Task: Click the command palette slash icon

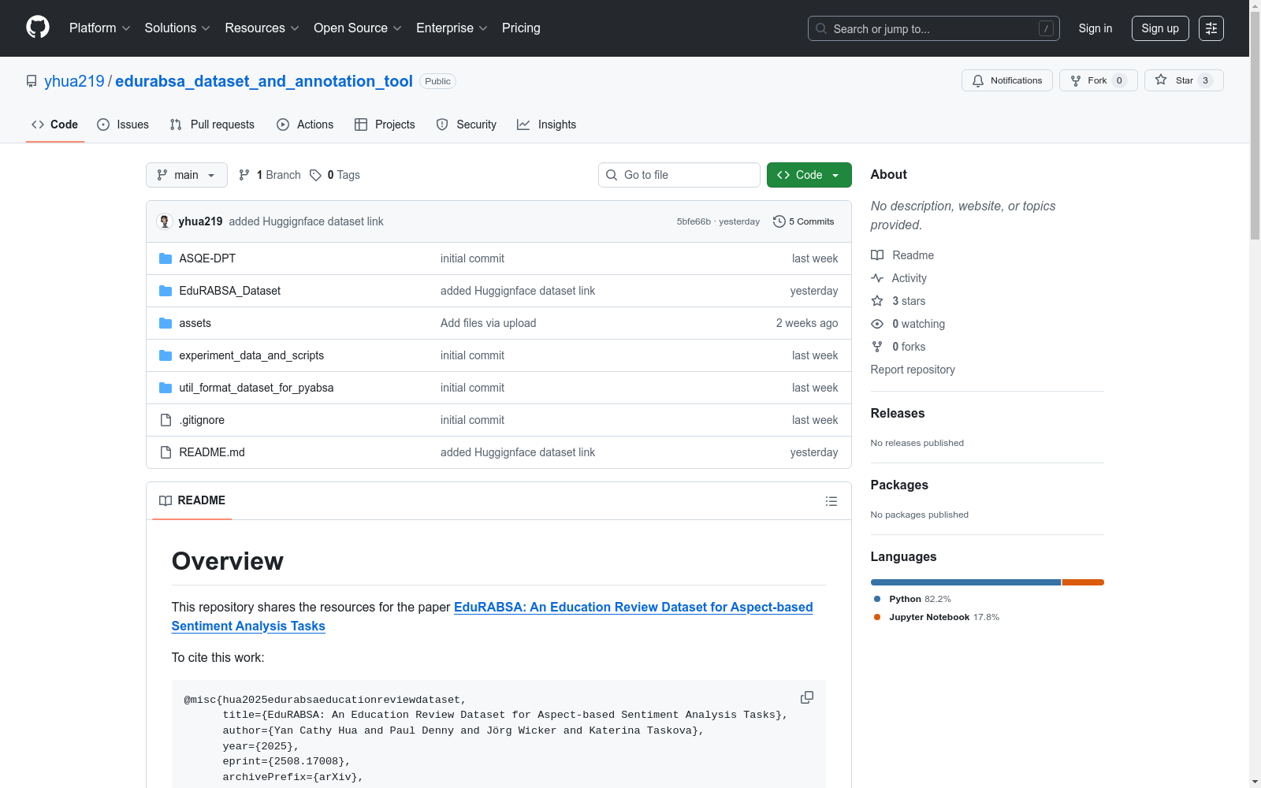Action: tap(1046, 28)
